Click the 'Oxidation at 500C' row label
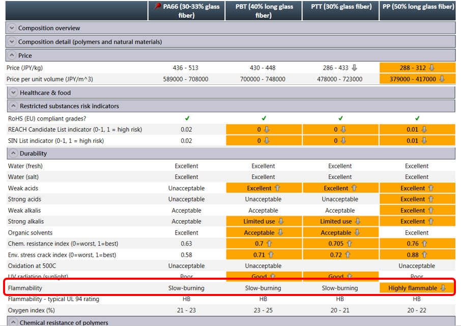This screenshot has height=326, width=461. 32,266
